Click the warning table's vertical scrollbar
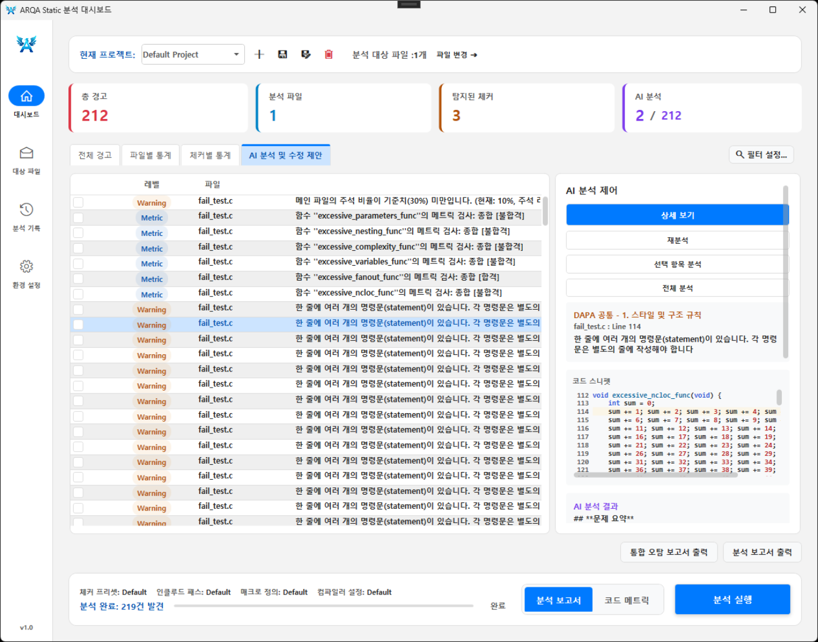Viewport: 818px width, 642px height. (x=545, y=211)
